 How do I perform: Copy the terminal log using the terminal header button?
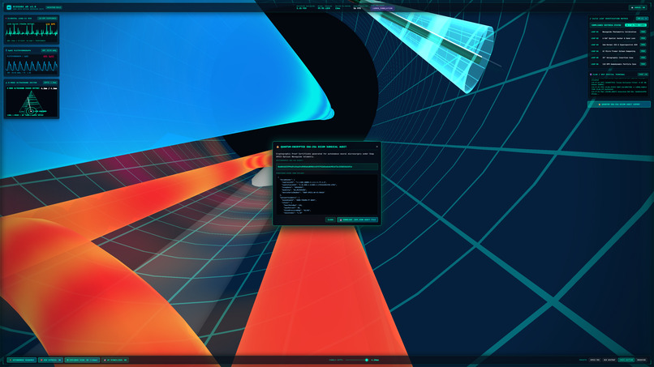click(643, 75)
